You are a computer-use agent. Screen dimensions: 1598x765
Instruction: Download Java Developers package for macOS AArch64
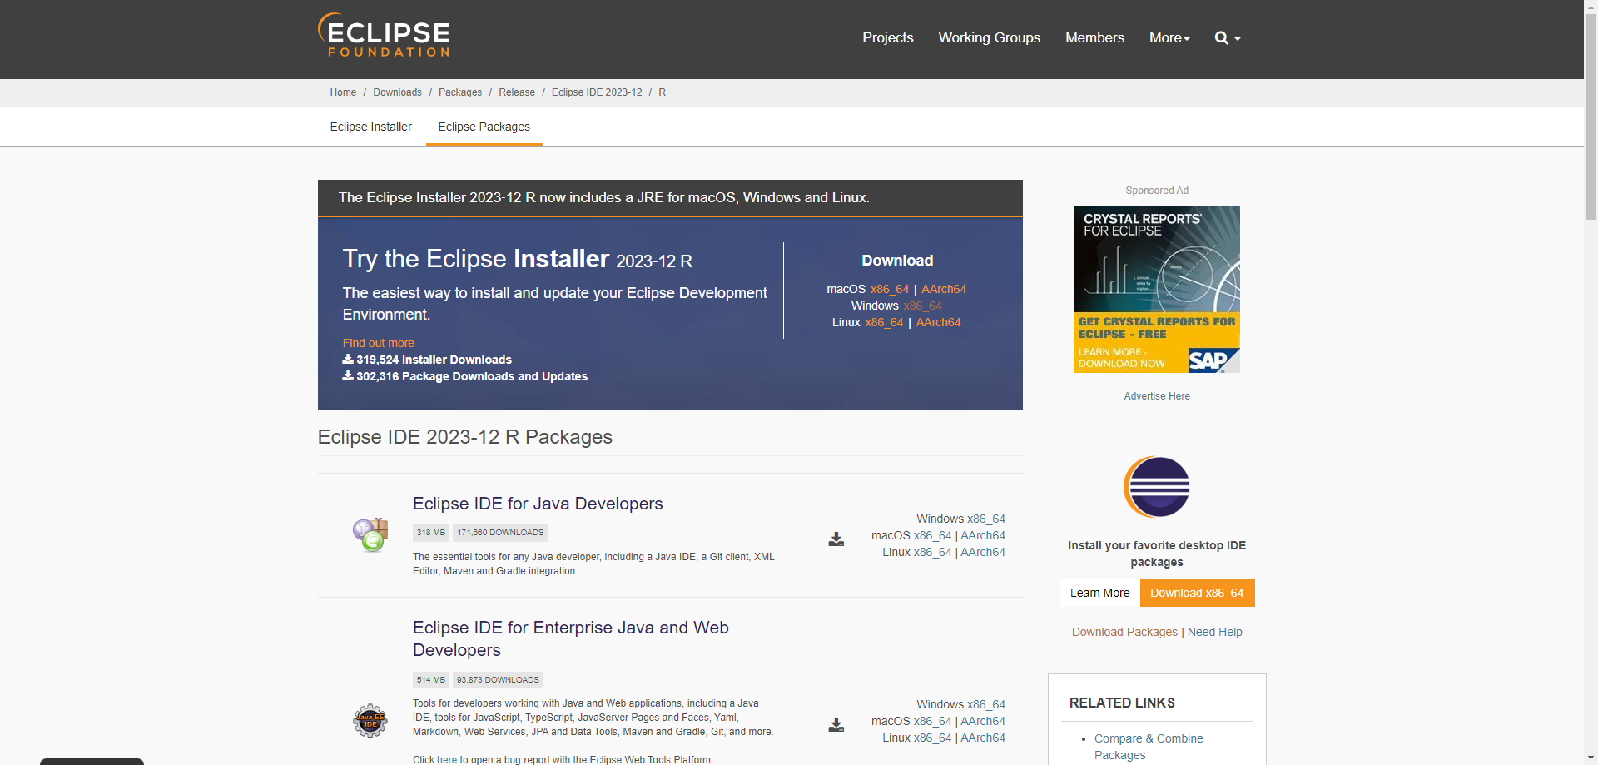pyautogui.click(x=983, y=535)
